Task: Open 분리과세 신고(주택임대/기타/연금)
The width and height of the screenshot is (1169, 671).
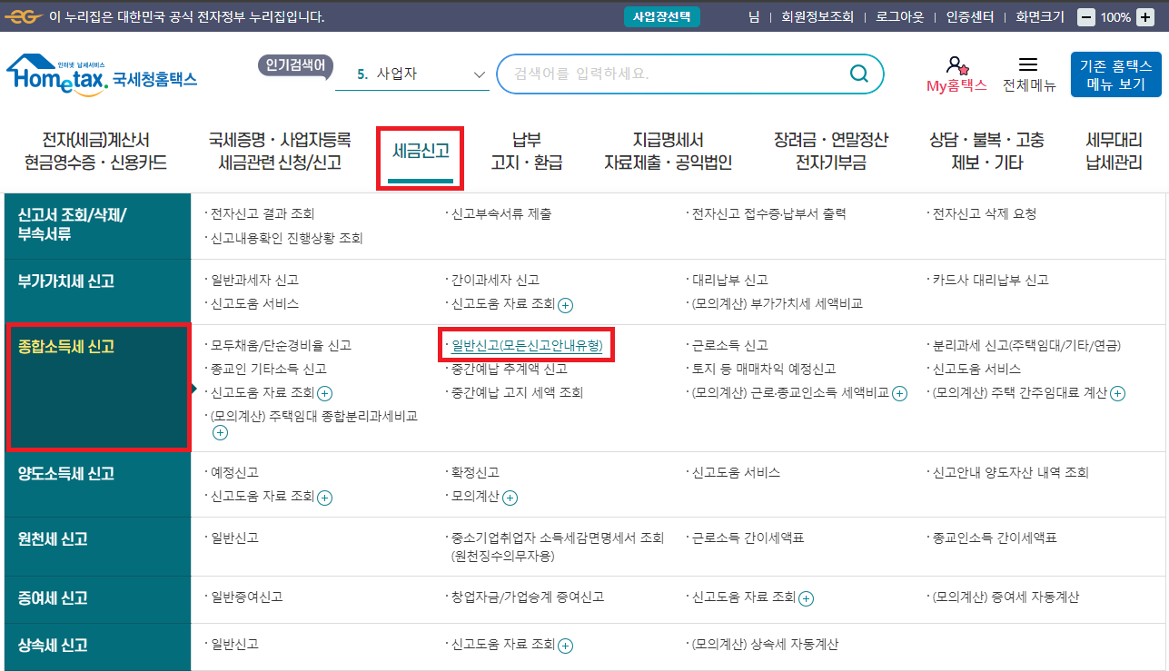Action: click(1026, 346)
